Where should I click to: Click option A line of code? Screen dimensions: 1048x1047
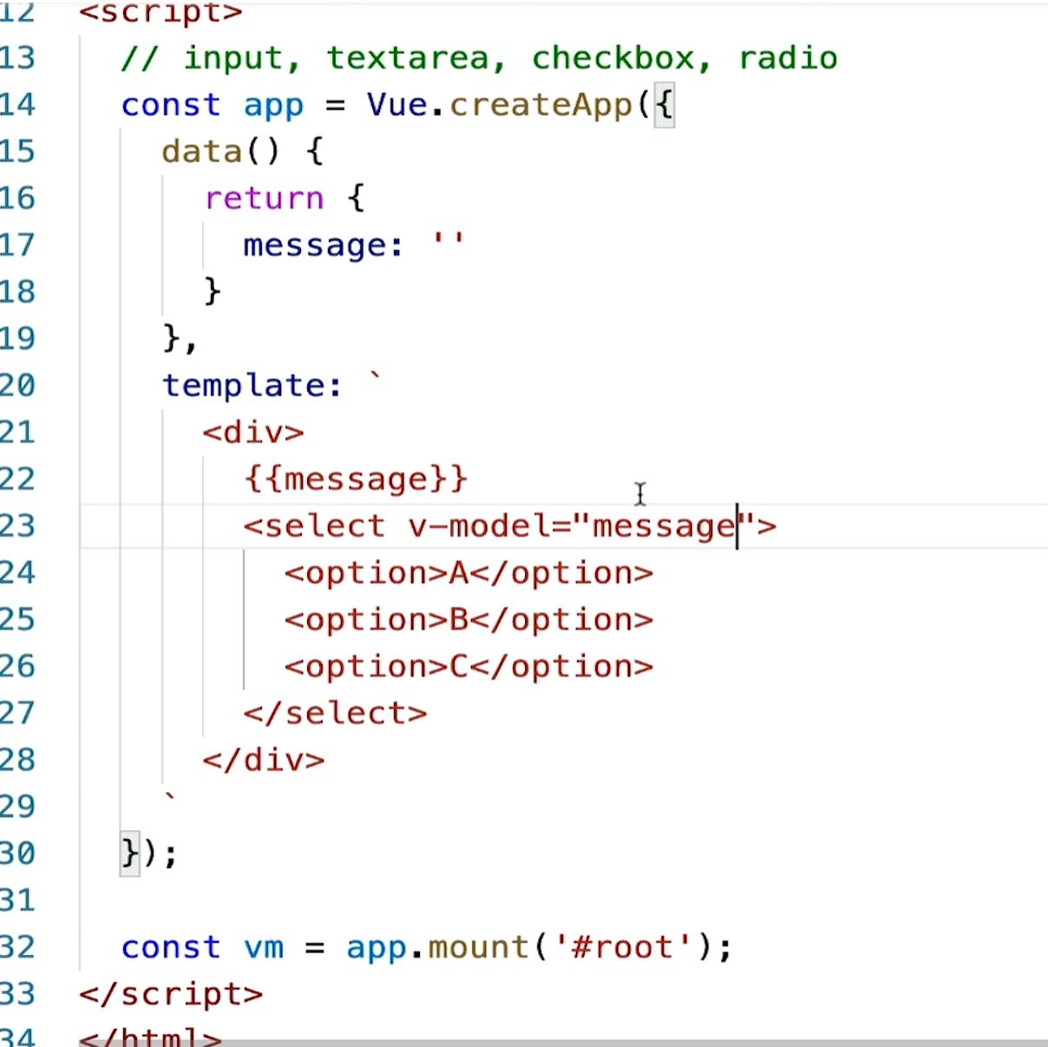click(468, 573)
